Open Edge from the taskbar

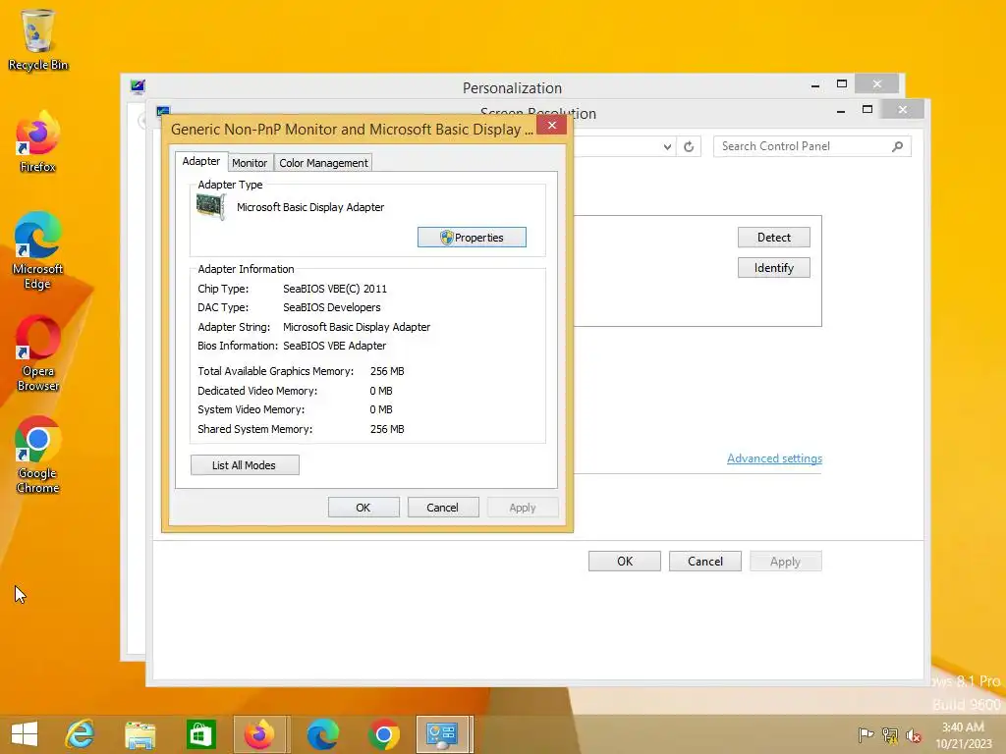tap(322, 734)
